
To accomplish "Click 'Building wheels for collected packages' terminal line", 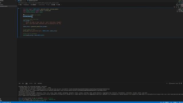I will [x=33, y=86].
